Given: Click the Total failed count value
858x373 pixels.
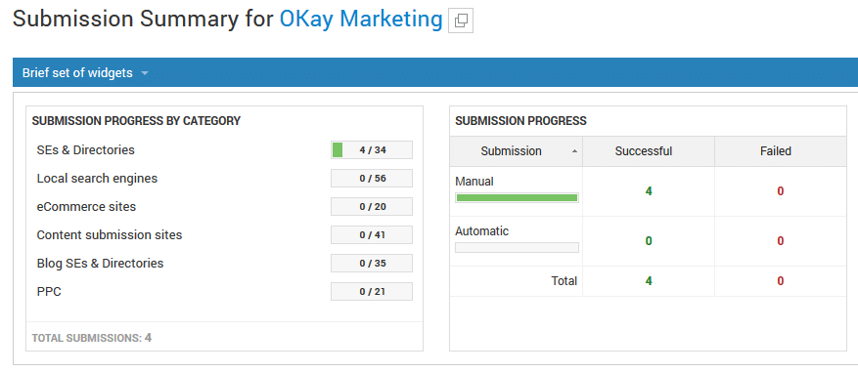Looking at the screenshot, I should coord(781,280).
